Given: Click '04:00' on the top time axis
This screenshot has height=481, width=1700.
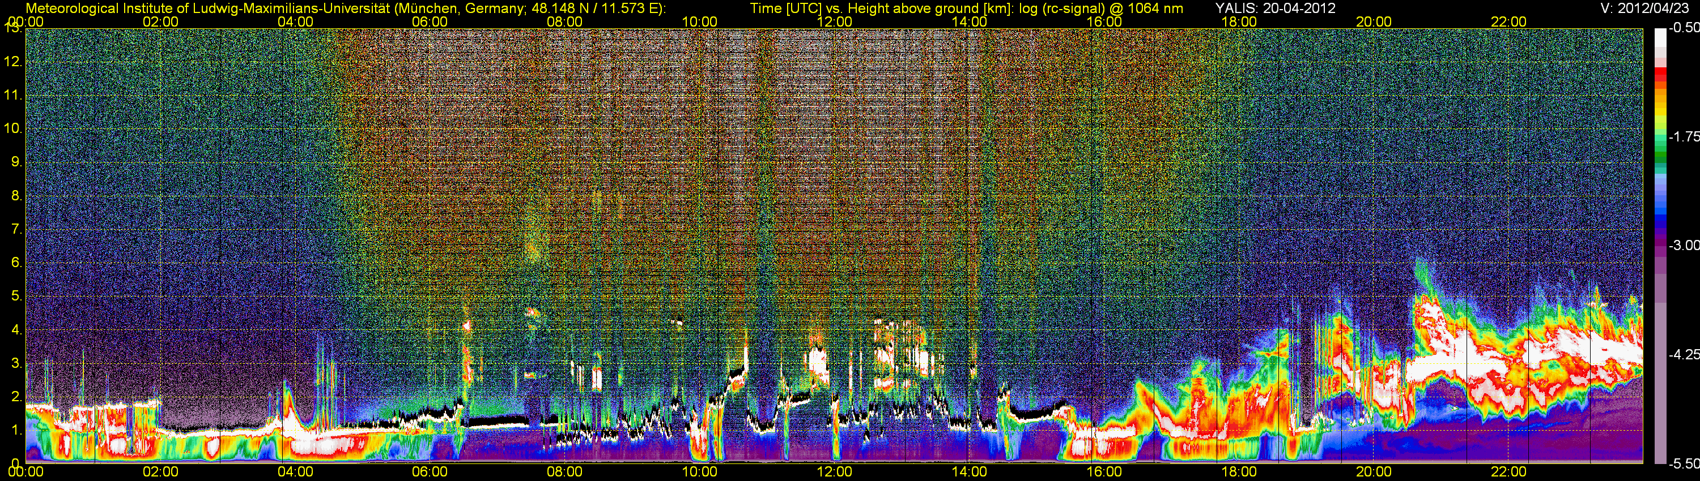Looking at the screenshot, I should click(296, 22).
